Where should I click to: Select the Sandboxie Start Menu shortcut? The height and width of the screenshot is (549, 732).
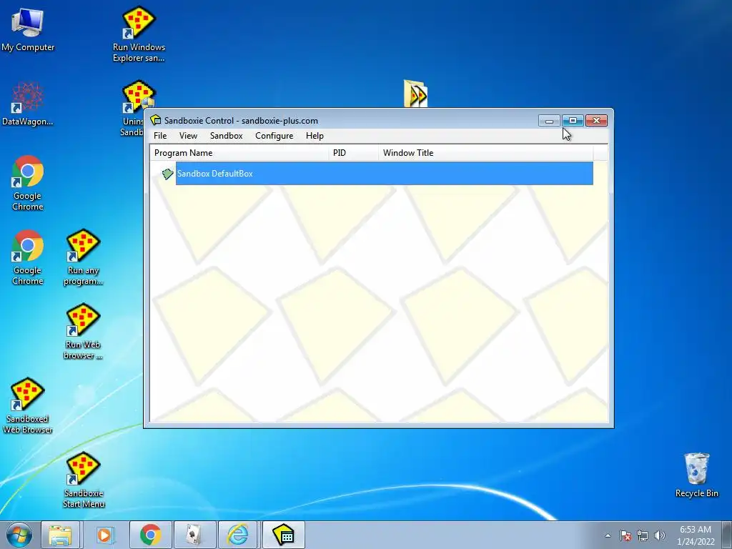click(x=84, y=480)
